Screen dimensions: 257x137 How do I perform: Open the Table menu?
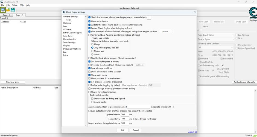(x=15, y=5)
